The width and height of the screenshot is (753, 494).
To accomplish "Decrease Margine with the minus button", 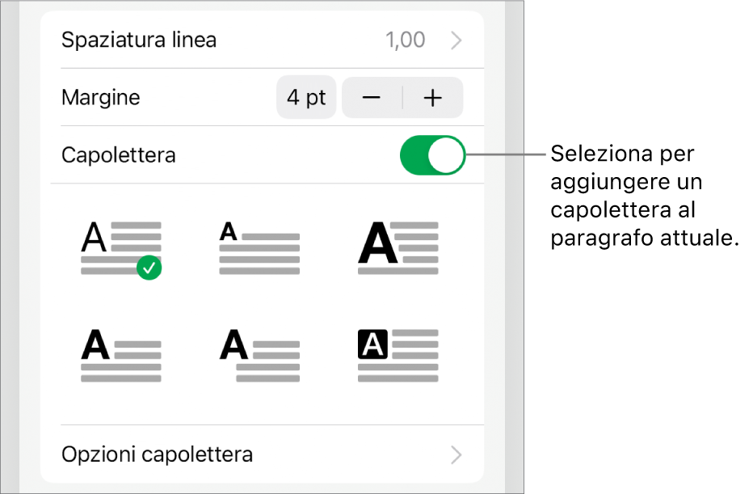I will (372, 98).
